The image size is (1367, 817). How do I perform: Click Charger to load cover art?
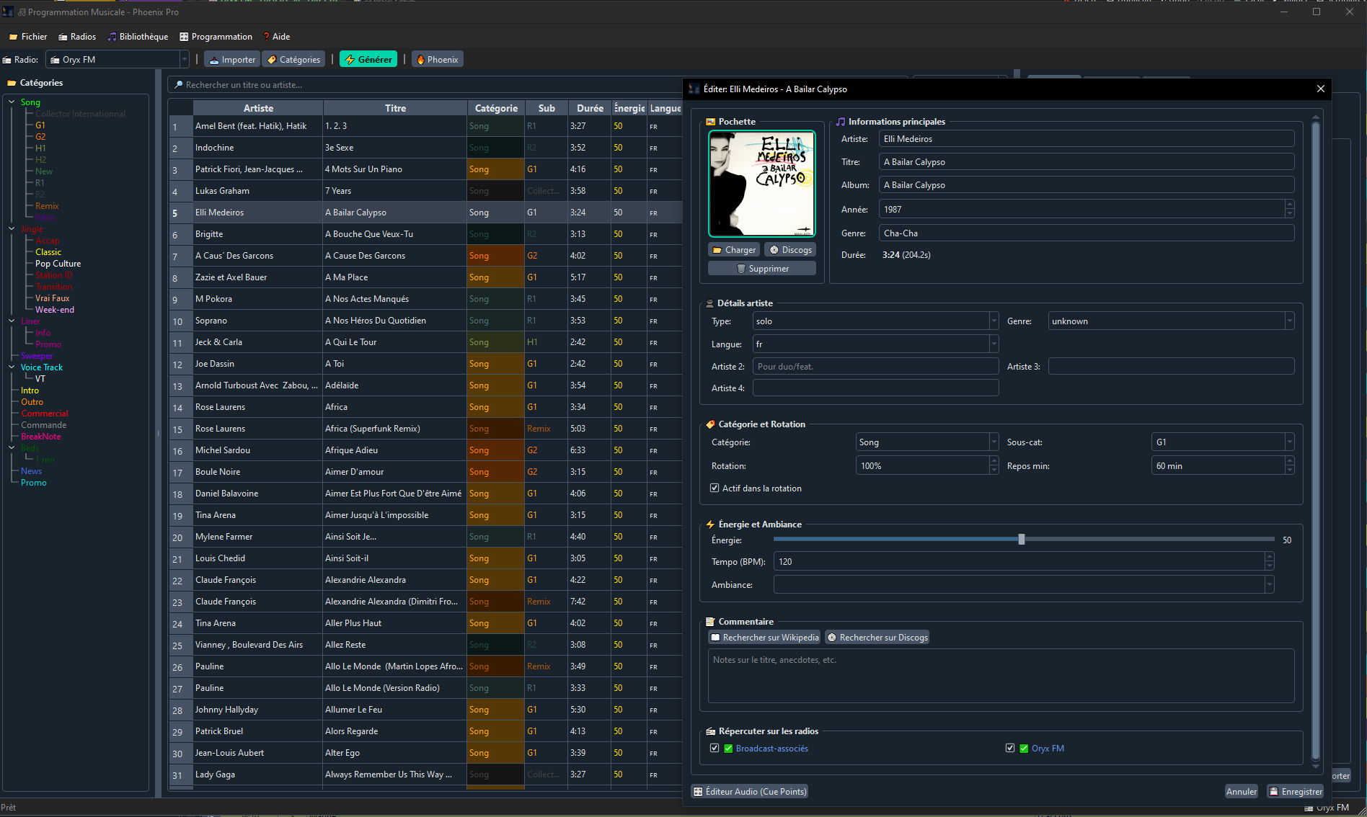coord(733,250)
